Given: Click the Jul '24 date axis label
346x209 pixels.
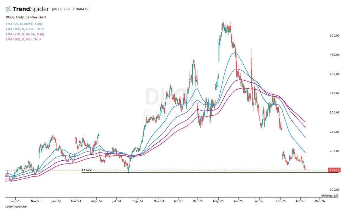Looking at the screenshot, I should (x=116, y=201).
